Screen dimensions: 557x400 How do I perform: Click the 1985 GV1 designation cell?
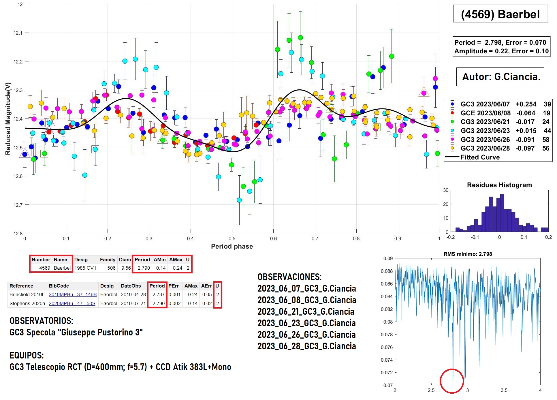(85, 268)
